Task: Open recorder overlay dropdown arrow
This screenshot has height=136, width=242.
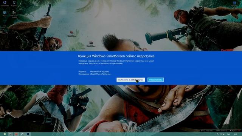Action: pyautogui.click(x=231, y=131)
